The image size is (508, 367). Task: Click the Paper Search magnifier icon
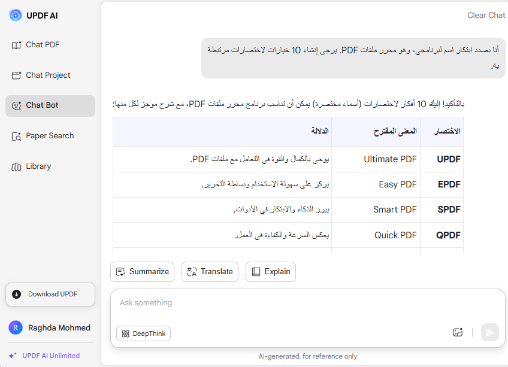coord(16,137)
